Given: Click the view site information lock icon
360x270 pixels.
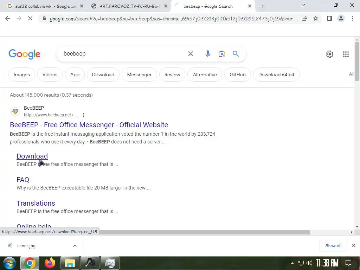Looking at the screenshot, I should pos(44,19).
